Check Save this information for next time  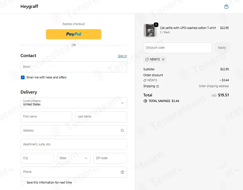coord(23,183)
